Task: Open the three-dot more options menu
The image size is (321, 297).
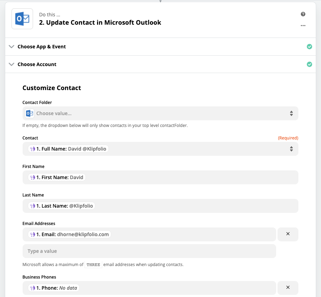Action: click(303, 26)
